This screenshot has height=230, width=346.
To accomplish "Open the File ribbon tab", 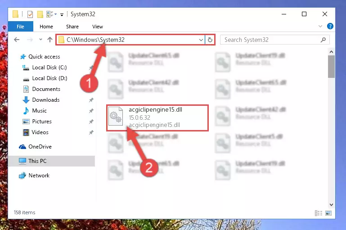I will coord(21,27).
